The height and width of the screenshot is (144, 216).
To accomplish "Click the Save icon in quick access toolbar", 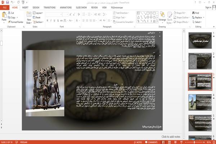I will (7, 2).
